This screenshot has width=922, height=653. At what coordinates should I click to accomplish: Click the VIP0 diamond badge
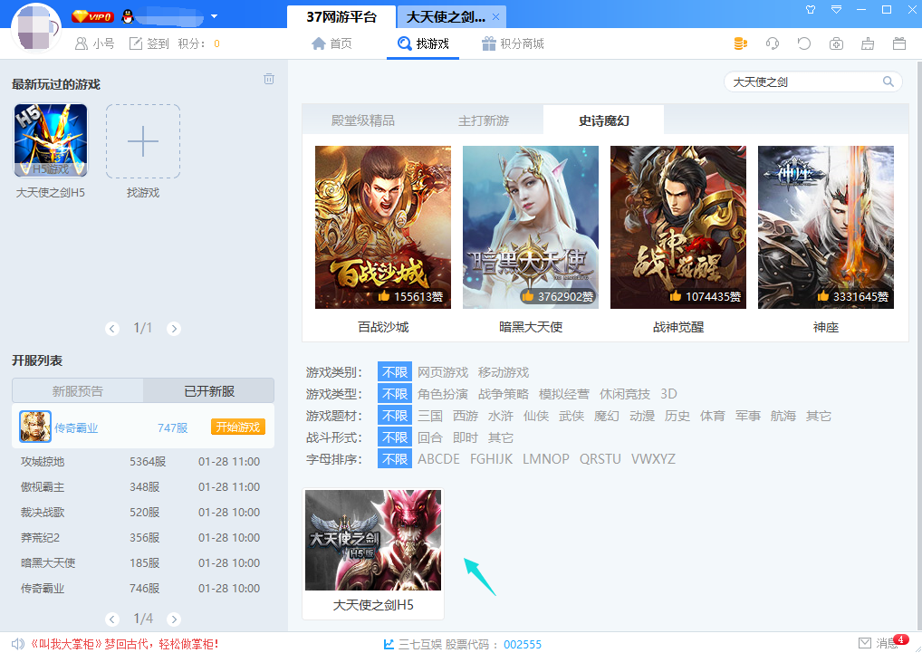click(x=92, y=16)
